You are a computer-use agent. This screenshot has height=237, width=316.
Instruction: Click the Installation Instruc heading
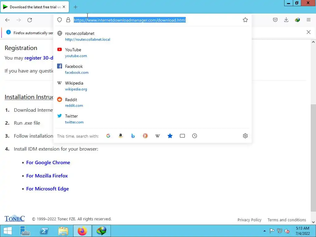29,97
